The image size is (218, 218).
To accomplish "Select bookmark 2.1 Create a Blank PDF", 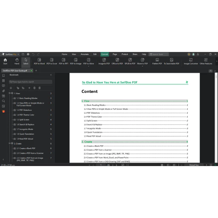I will 26,148.
